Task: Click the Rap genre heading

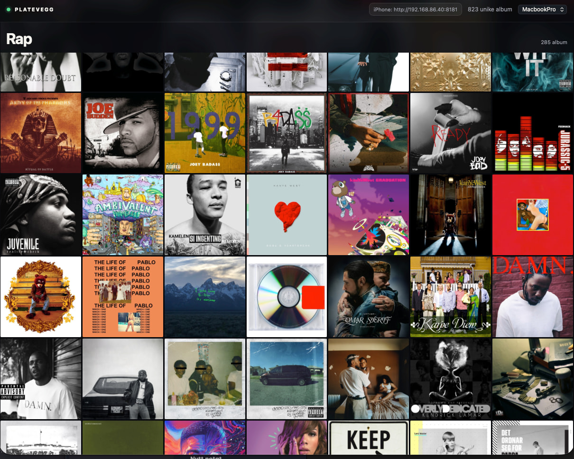Action: [x=19, y=39]
